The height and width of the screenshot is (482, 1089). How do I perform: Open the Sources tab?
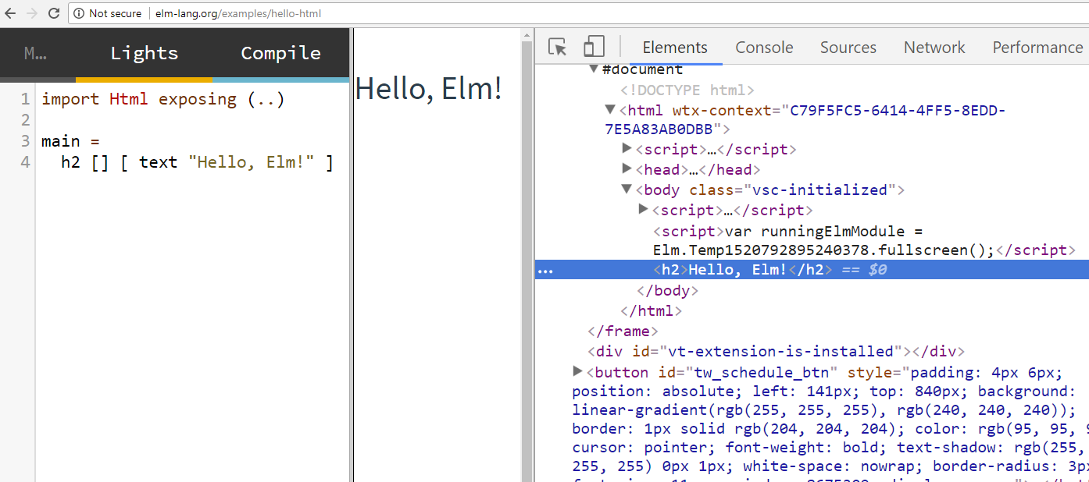point(848,48)
